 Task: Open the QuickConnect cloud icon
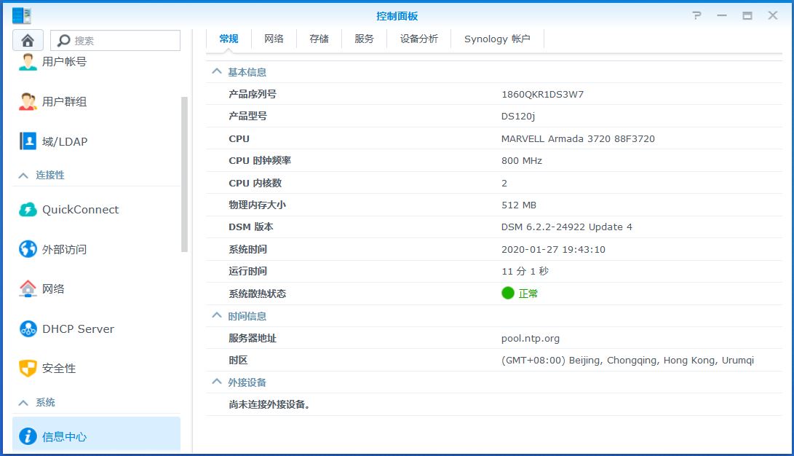pos(28,209)
